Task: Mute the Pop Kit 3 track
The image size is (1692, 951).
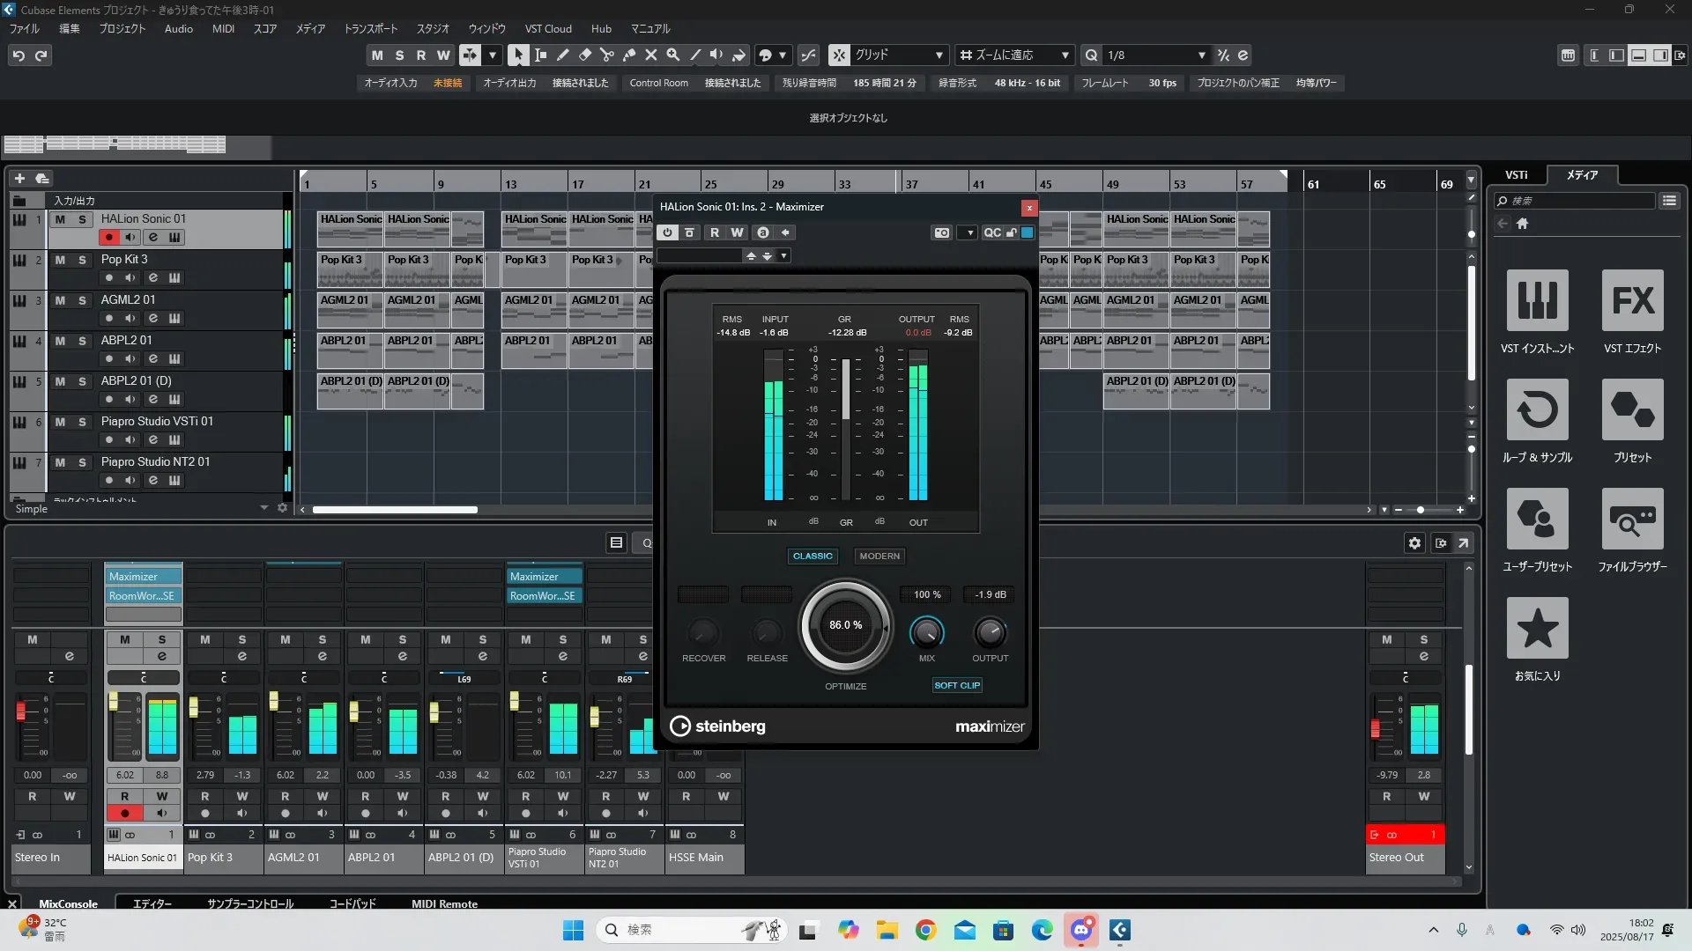Action: (x=60, y=260)
